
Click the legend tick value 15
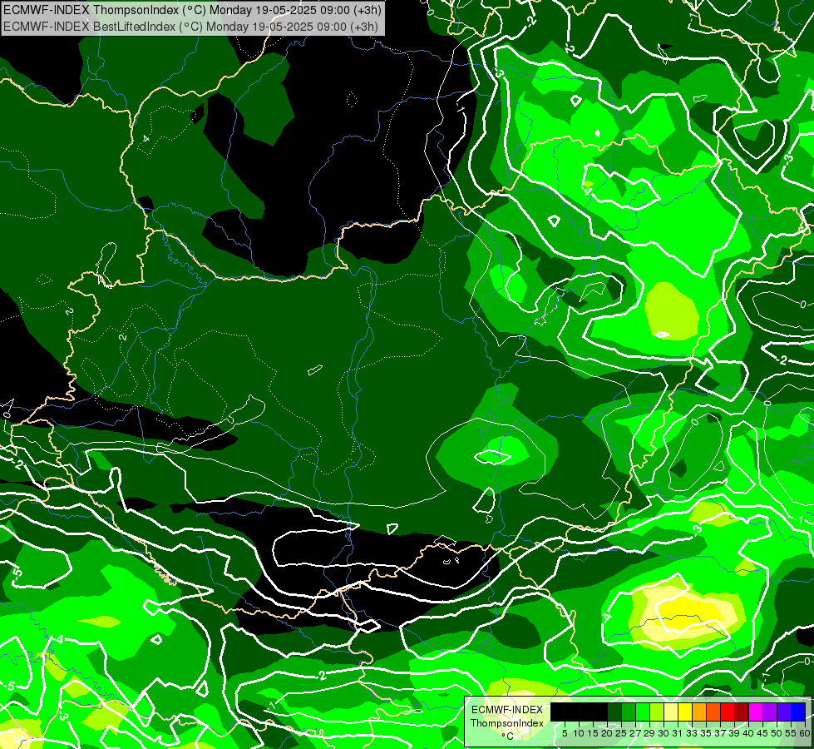pos(593,733)
